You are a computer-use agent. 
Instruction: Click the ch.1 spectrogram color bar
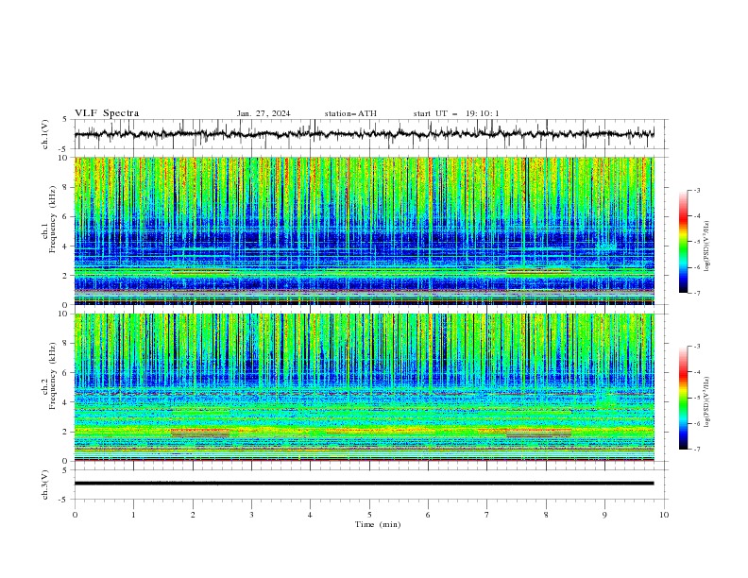[683, 242]
